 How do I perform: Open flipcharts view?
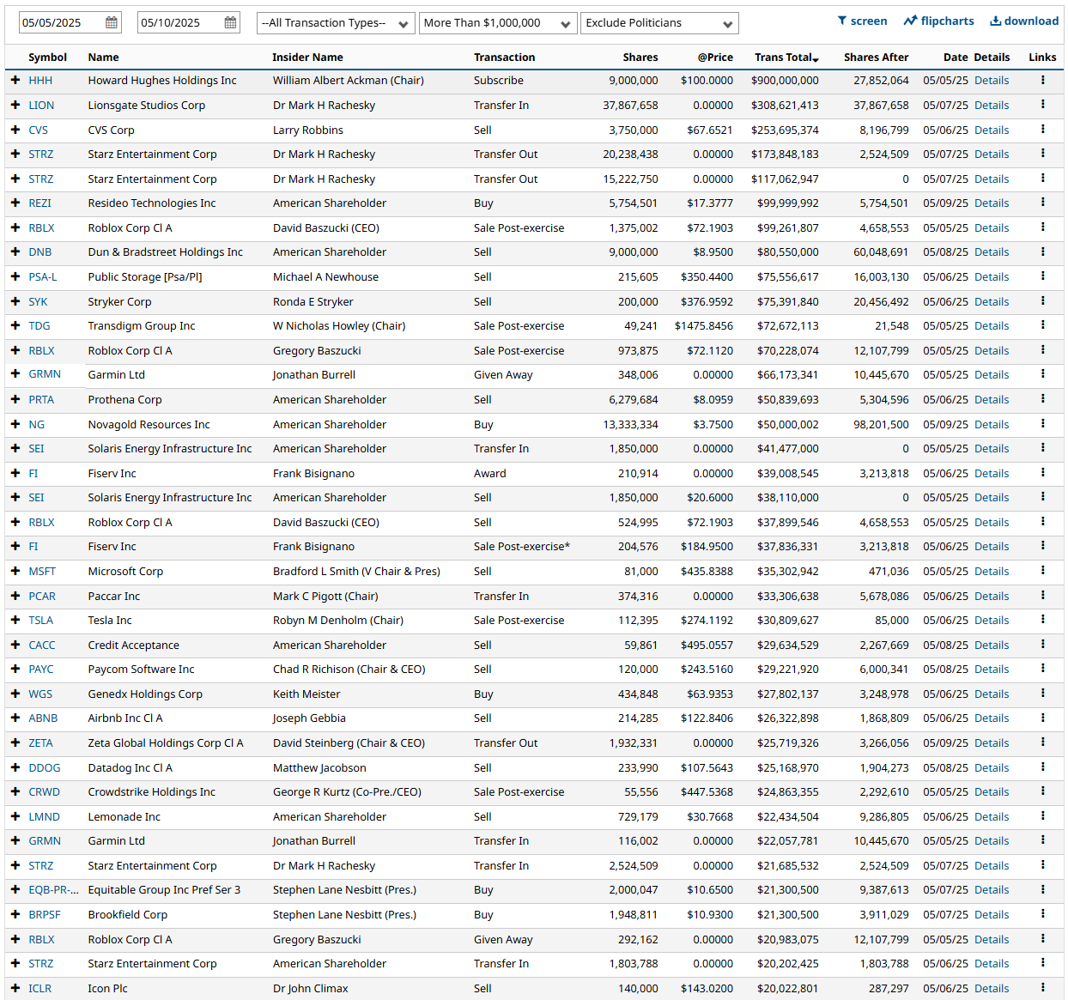(x=938, y=21)
